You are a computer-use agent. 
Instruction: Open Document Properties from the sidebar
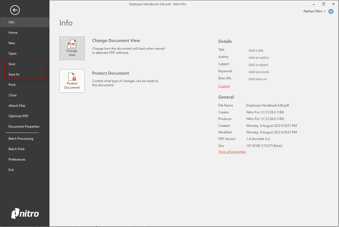point(24,127)
